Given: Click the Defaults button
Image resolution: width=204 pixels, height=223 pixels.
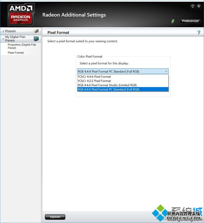Looking at the screenshot, I should pos(55,217).
